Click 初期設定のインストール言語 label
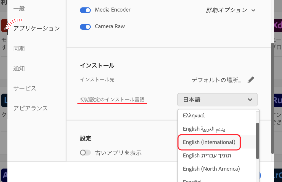Image resolution: width=282 pixels, height=182 pixels. (112, 100)
